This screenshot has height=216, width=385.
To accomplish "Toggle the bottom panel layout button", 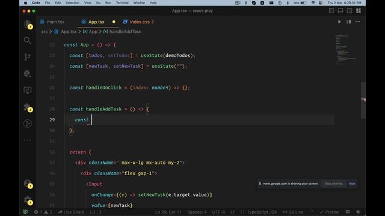I will pyautogui.click(x=340, y=11).
